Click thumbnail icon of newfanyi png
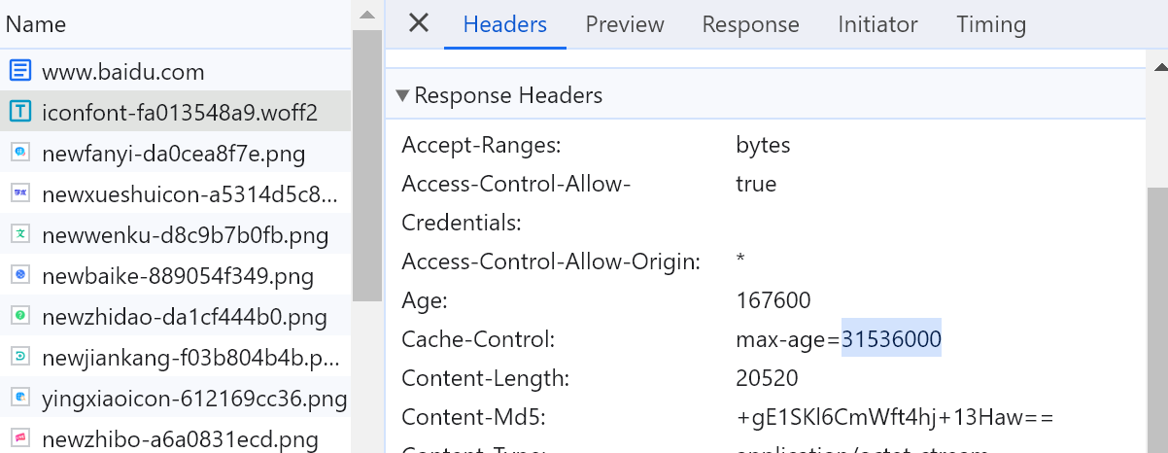The image size is (1168, 453). (x=19, y=153)
